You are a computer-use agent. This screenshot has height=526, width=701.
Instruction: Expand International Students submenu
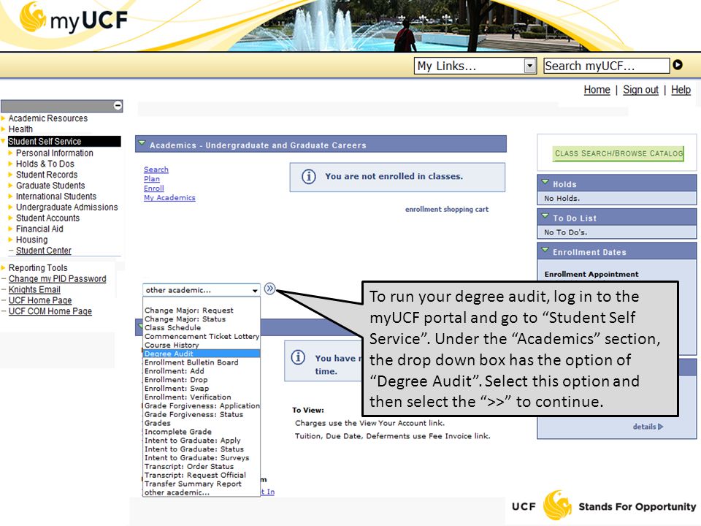[x=56, y=197]
